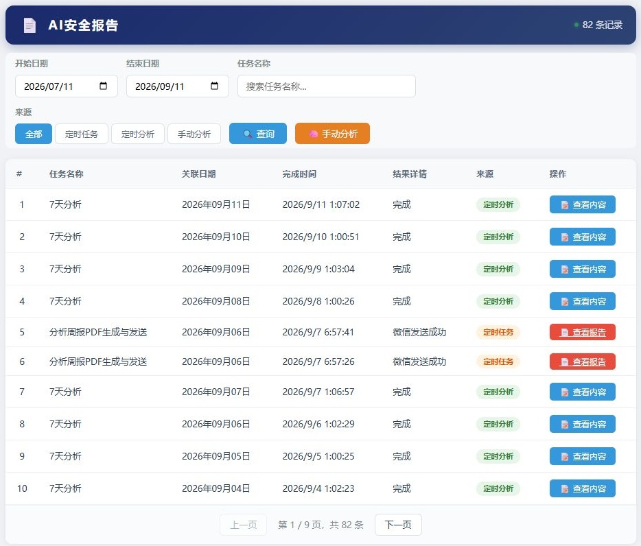Click the 82 条记录 count in header
The image size is (641, 546).
(602, 25)
